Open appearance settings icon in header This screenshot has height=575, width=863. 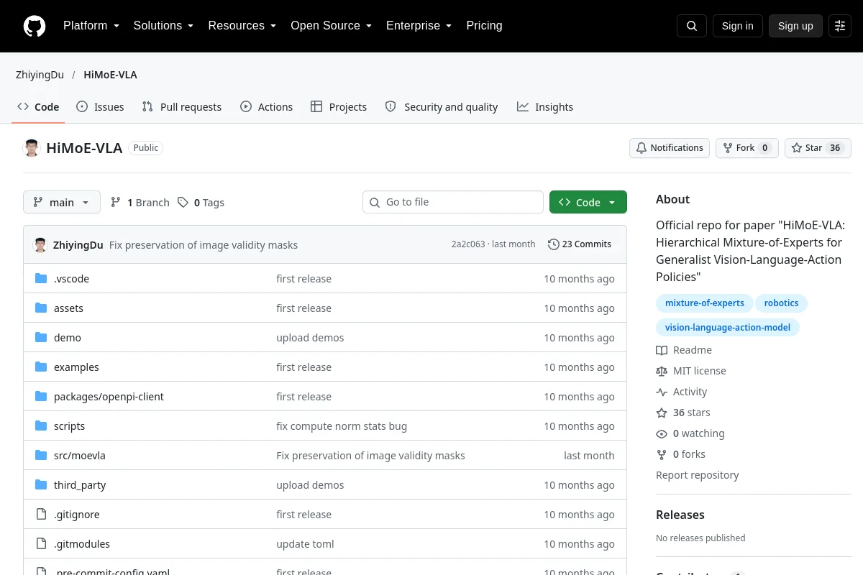tap(840, 26)
